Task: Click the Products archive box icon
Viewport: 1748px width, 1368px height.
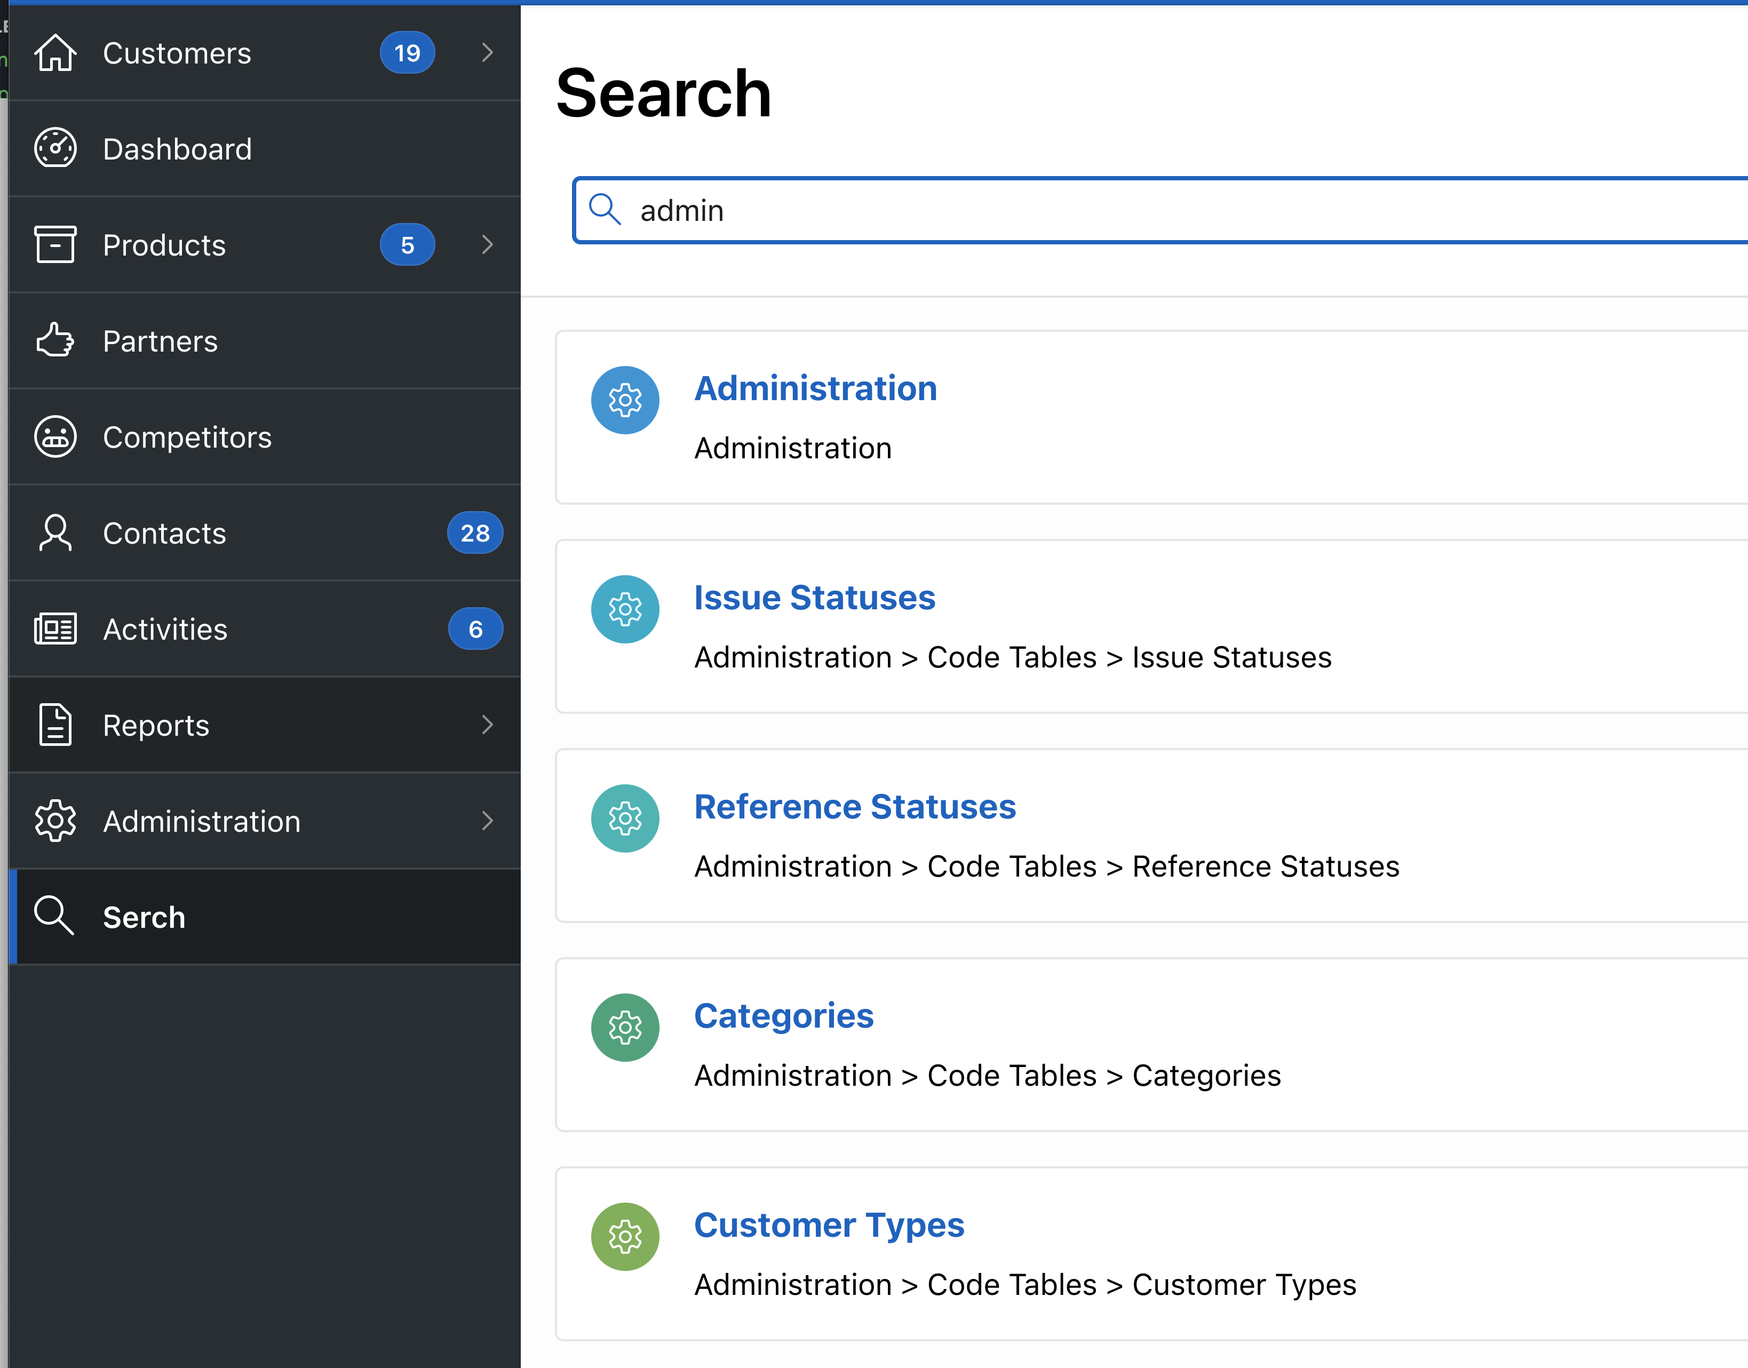Action: coord(55,244)
